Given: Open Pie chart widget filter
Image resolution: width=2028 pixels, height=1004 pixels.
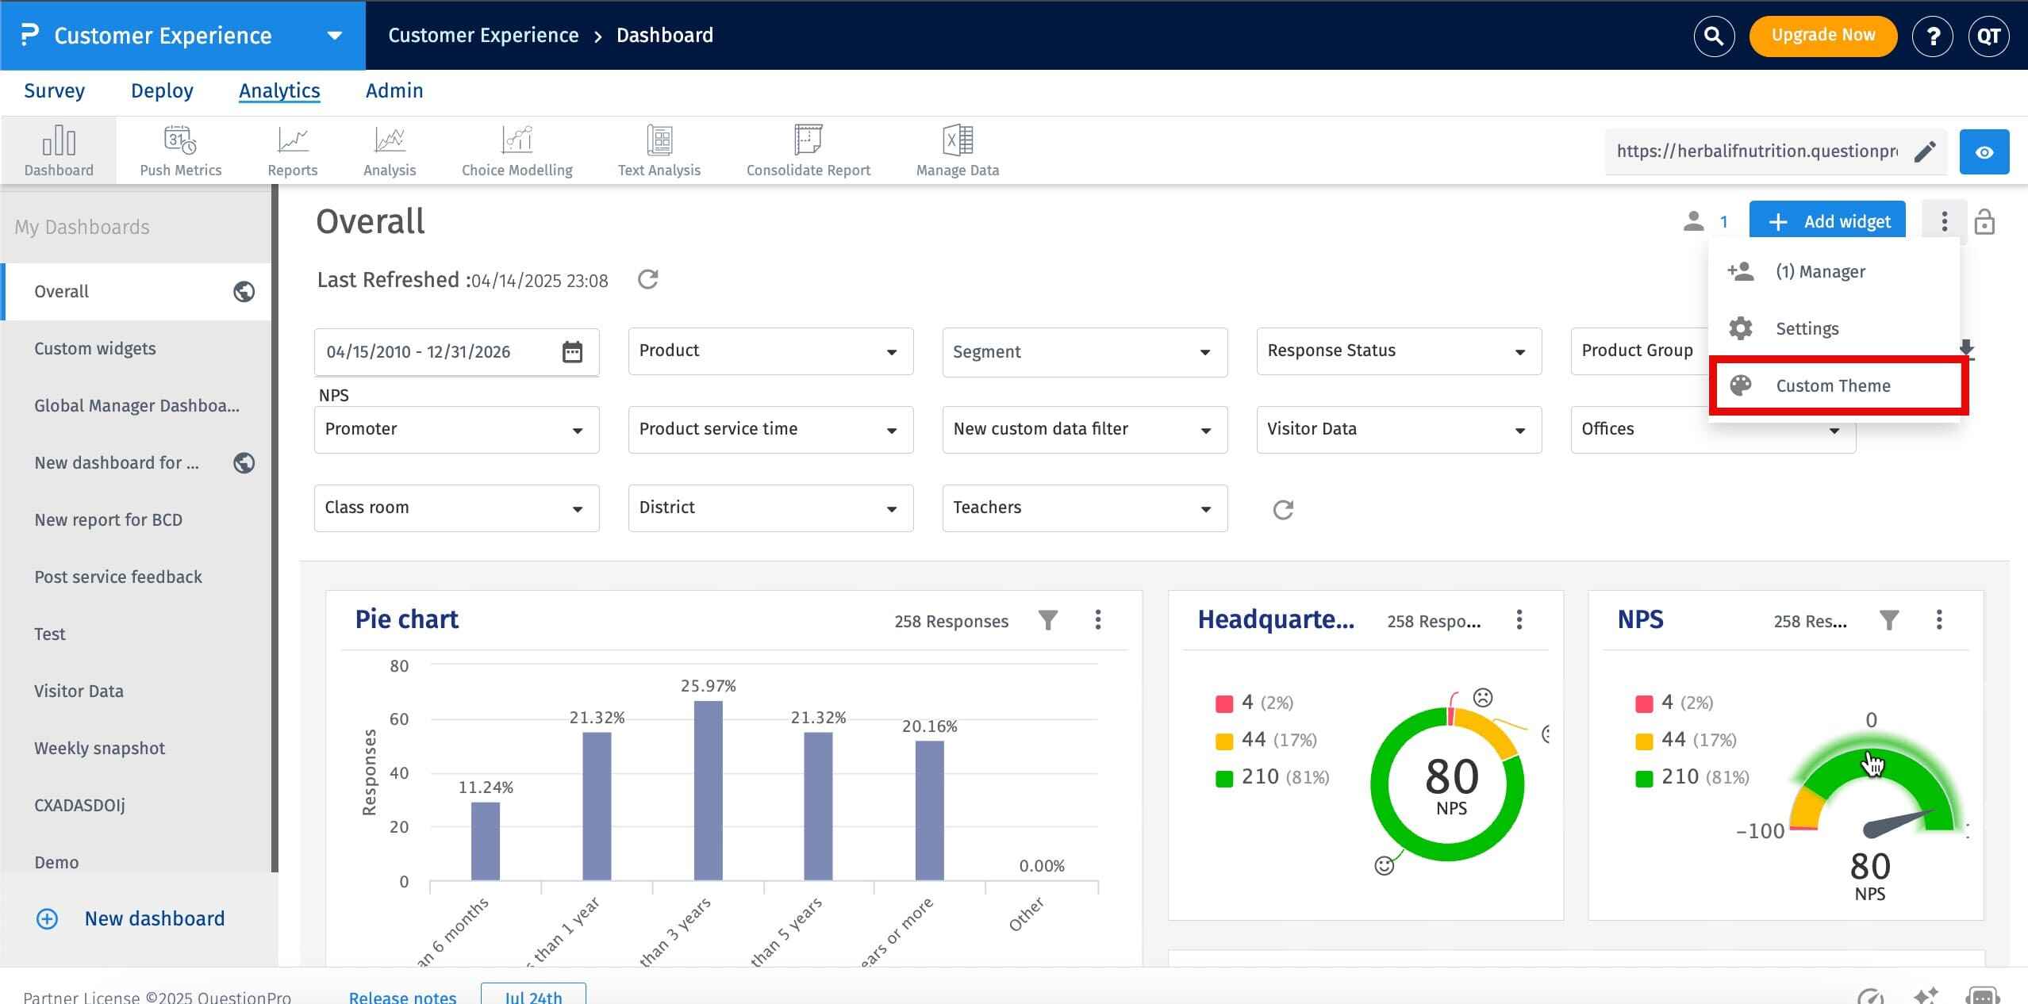Looking at the screenshot, I should point(1047,620).
